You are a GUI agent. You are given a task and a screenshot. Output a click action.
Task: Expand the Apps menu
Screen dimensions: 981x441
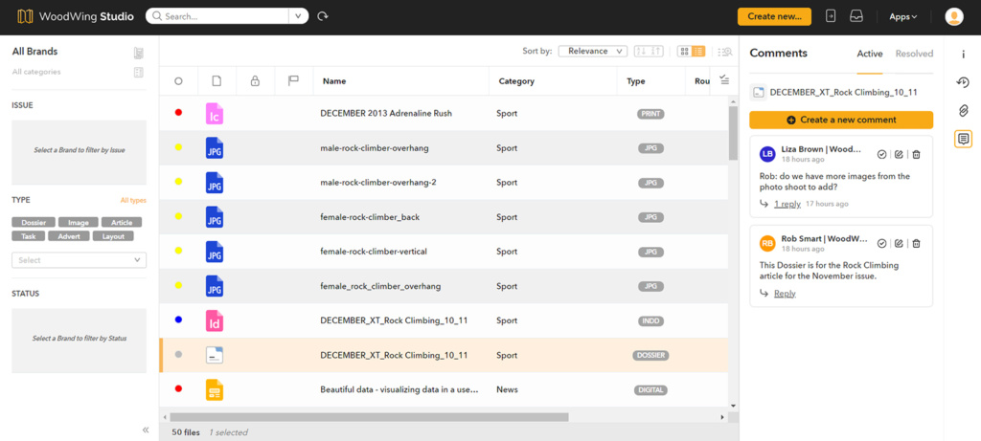(902, 16)
